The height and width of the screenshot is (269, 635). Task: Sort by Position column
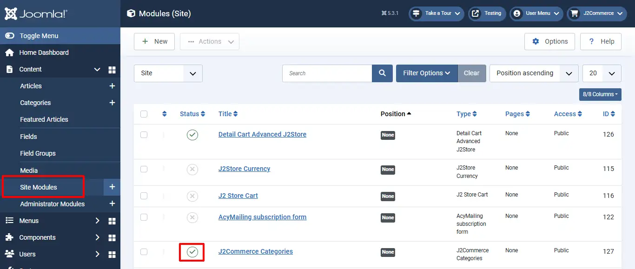pyautogui.click(x=396, y=114)
